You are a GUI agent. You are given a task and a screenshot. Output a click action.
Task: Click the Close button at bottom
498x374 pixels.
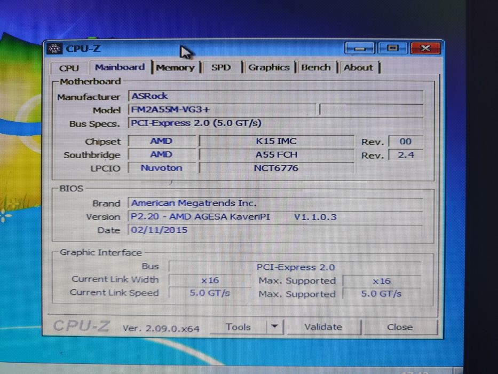(x=400, y=327)
